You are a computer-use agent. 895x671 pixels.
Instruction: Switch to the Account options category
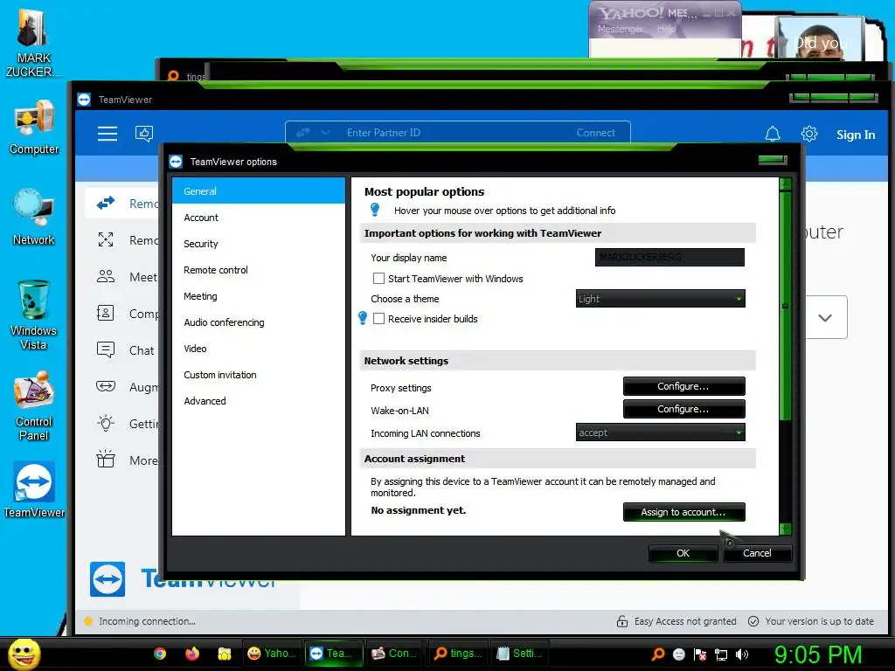click(x=259, y=218)
